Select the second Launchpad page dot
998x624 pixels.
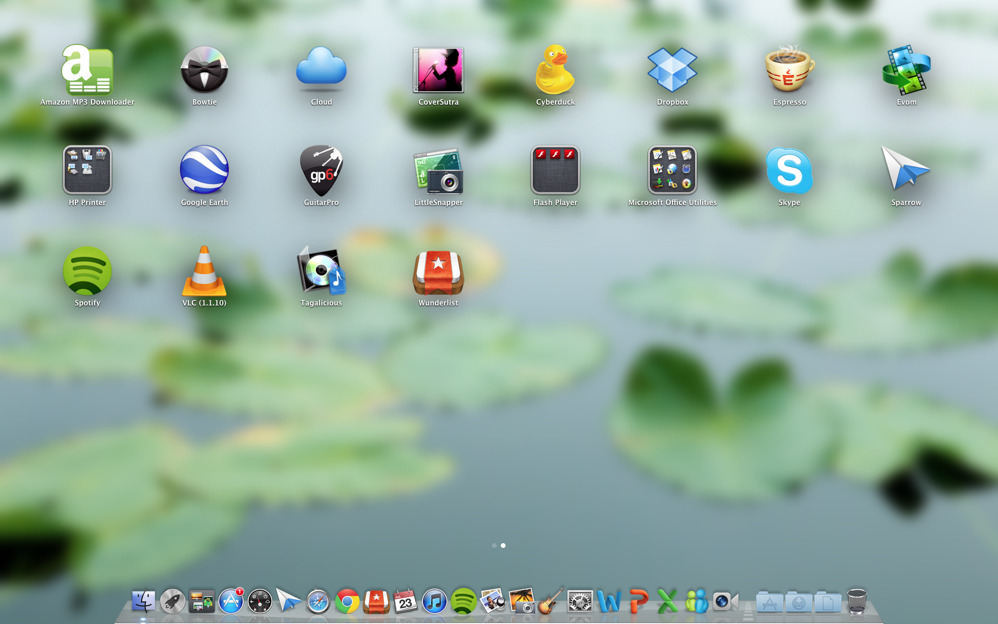503,546
